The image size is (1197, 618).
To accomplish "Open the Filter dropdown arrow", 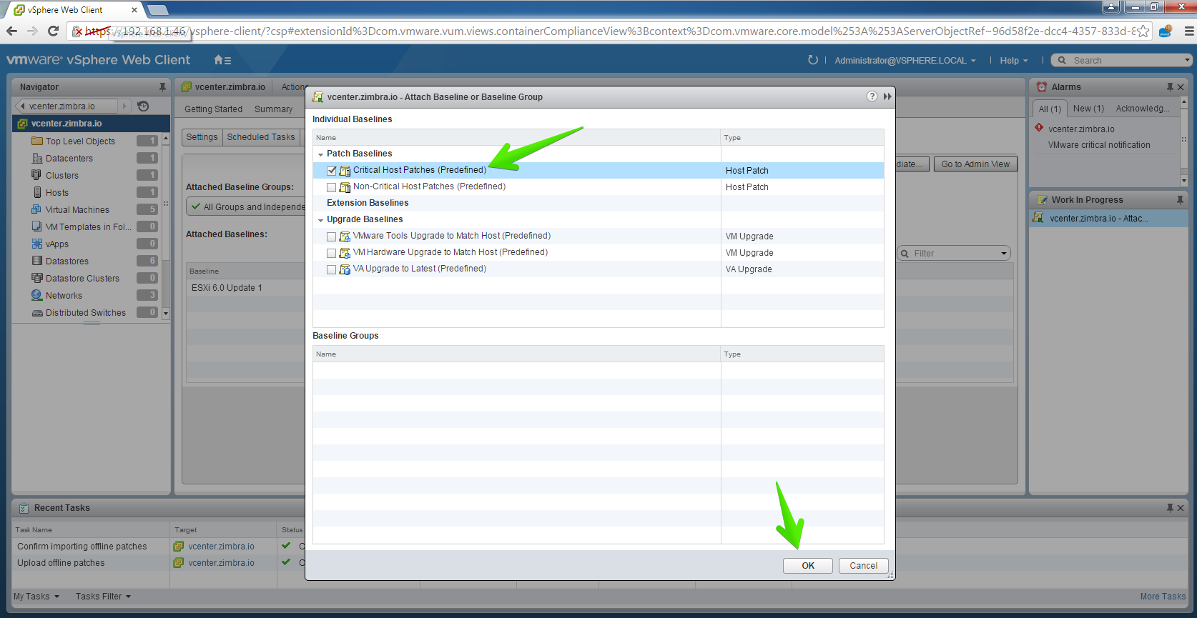I will pos(1003,254).
